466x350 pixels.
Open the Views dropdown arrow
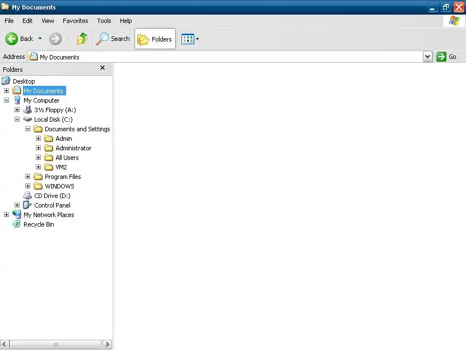pyautogui.click(x=197, y=39)
